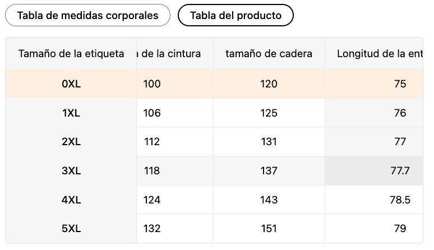Viewport: 434px width, 250px height.
Task: Switch to Tabla de medidas corporales tab
Action: click(87, 15)
